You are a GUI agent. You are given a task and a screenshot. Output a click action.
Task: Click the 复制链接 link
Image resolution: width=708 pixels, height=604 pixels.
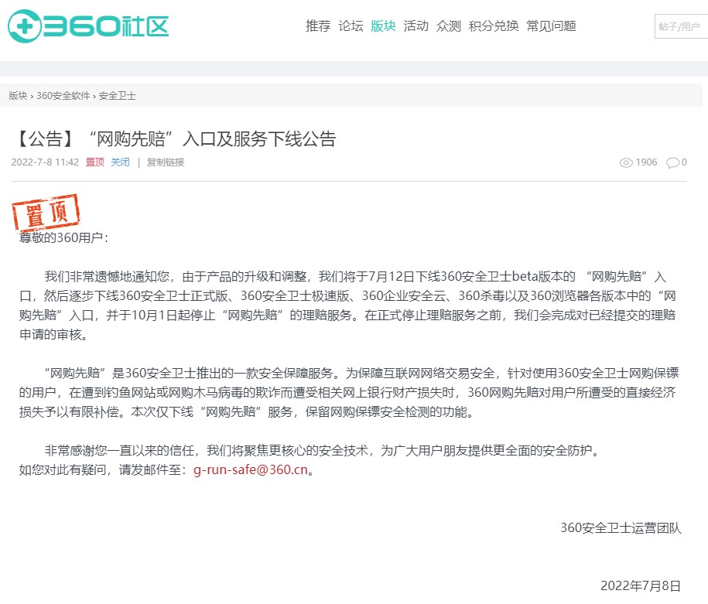[166, 162]
